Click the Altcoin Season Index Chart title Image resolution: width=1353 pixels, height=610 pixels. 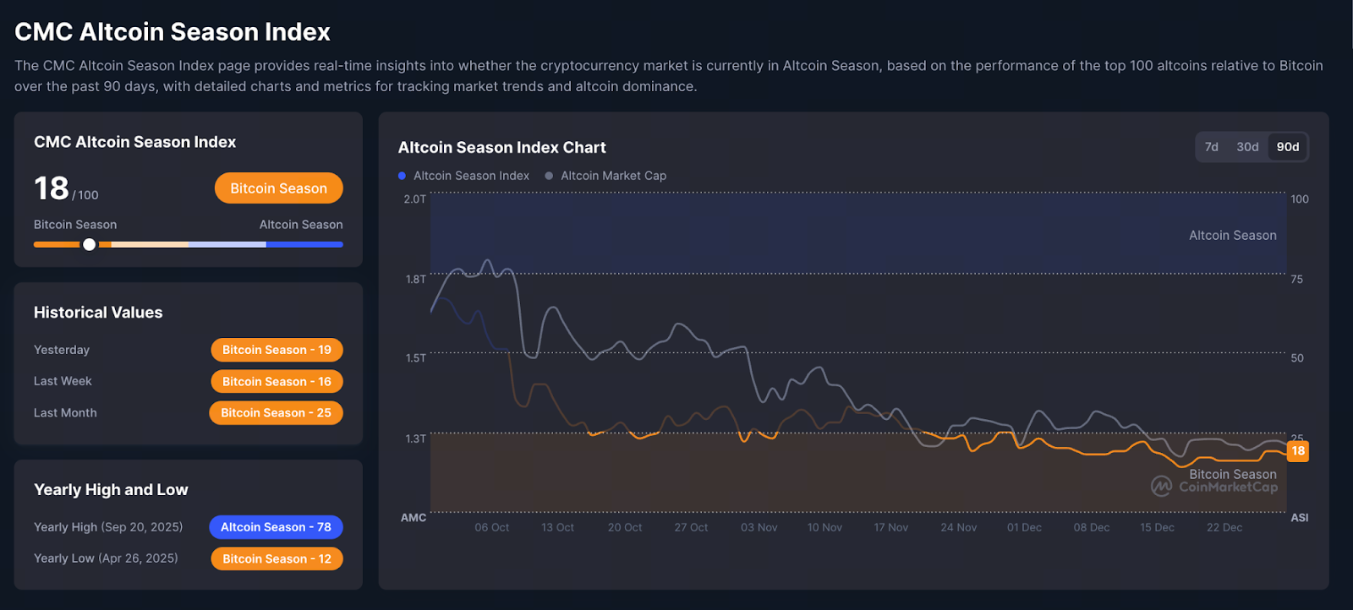pyautogui.click(x=501, y=148)
